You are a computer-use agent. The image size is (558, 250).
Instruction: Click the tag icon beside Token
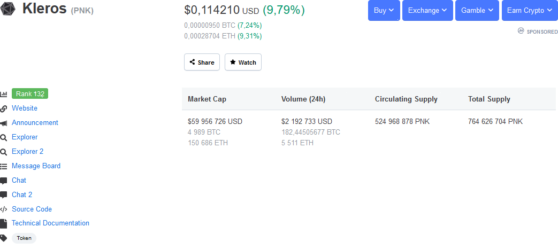coord(4,238)
